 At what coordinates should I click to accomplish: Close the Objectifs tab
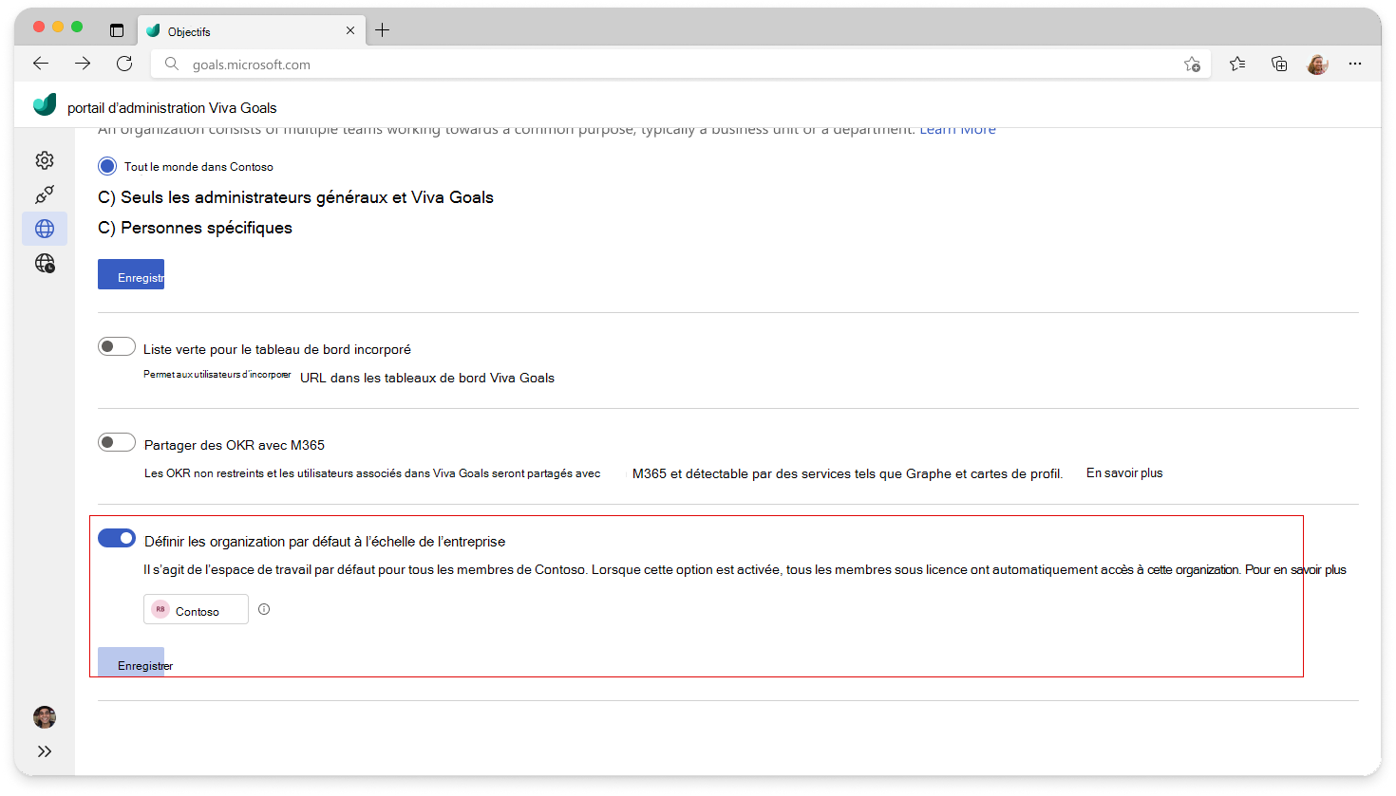[350, 30]
